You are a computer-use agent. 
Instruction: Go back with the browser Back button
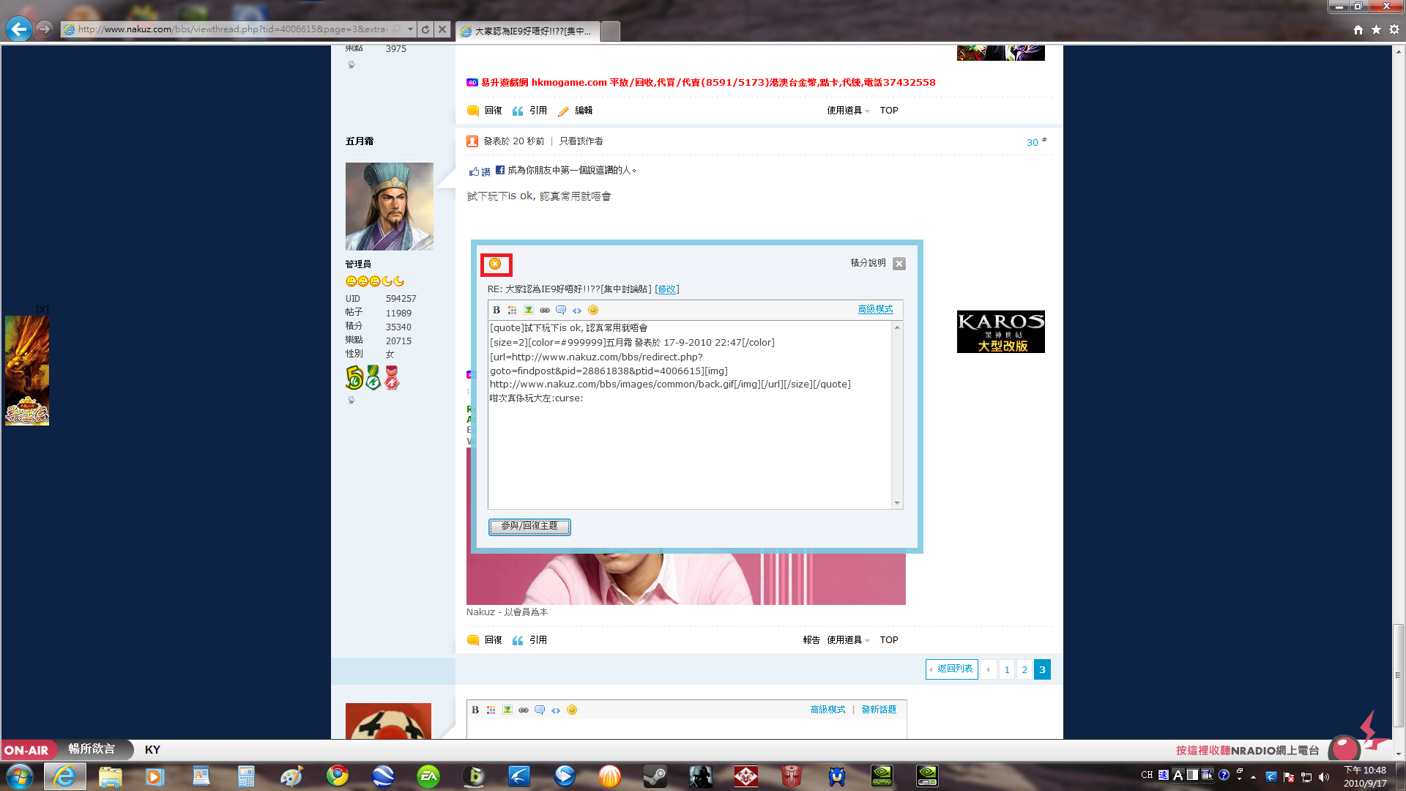(19, 29)
